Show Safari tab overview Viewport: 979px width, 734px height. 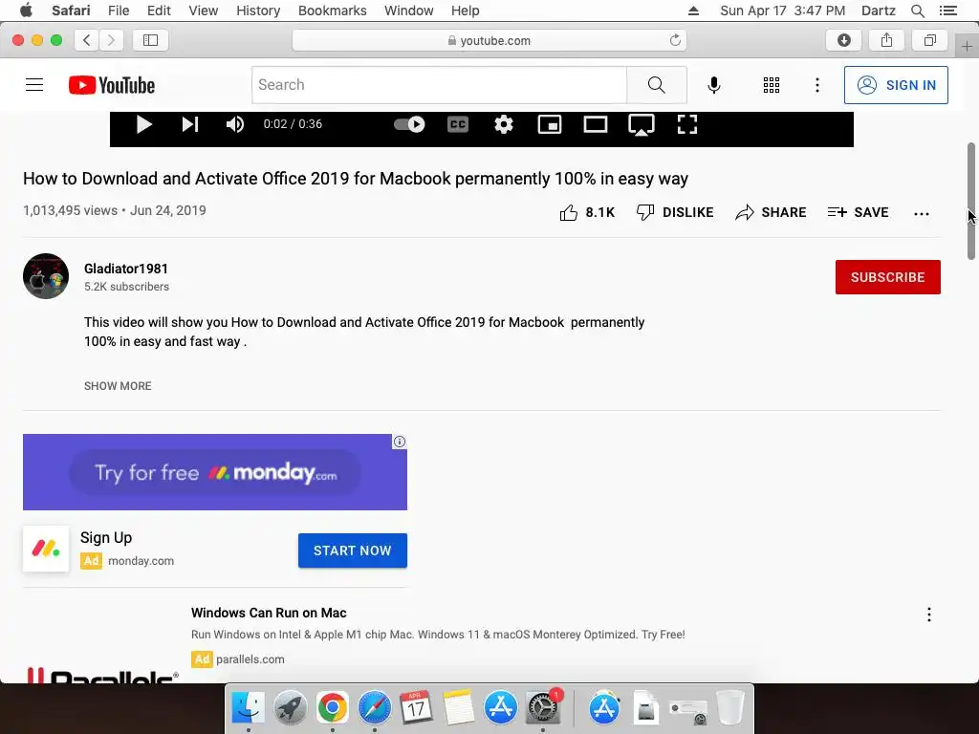(929, 40)
